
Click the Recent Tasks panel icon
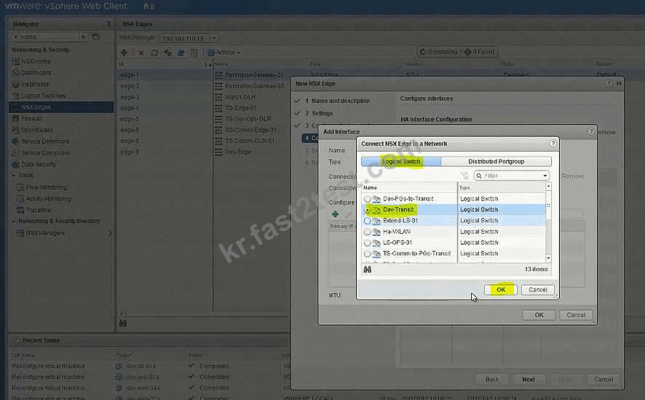[x=16, y=340]
